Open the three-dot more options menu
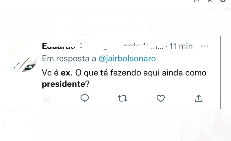Screen dimensions: 231x141 pos(205,46)
